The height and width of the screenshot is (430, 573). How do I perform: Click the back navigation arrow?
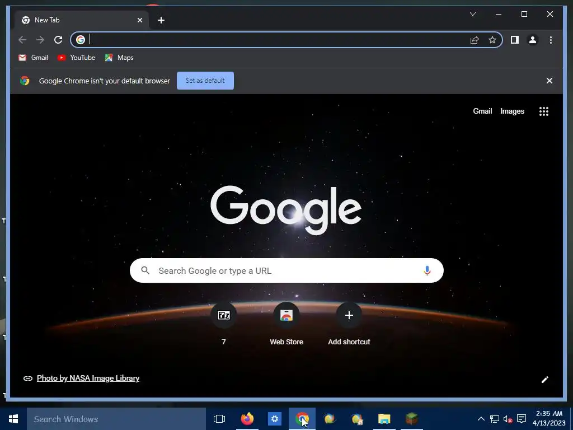coord(22,40)
